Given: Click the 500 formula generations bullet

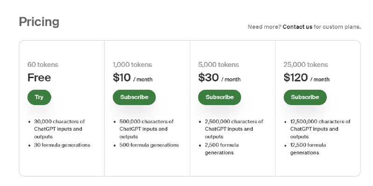Looking at the screenshot, I should (x=149, y=145).
